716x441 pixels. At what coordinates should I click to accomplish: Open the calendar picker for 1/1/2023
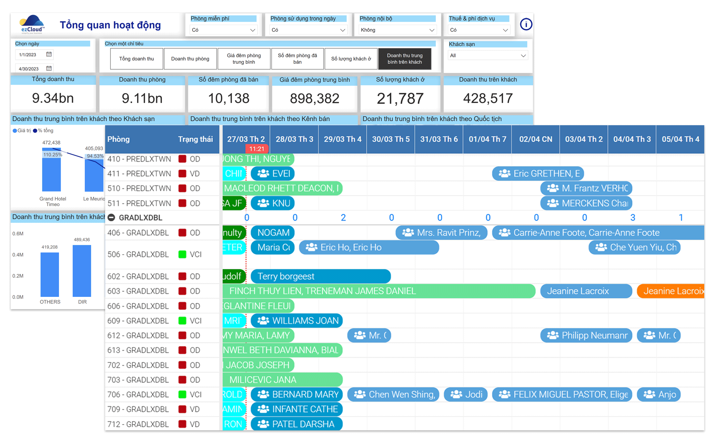49,54
